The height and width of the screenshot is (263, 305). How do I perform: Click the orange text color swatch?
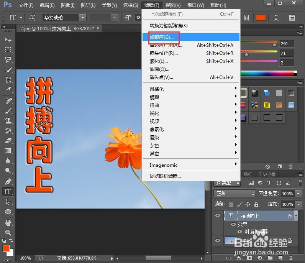(261, 18)
